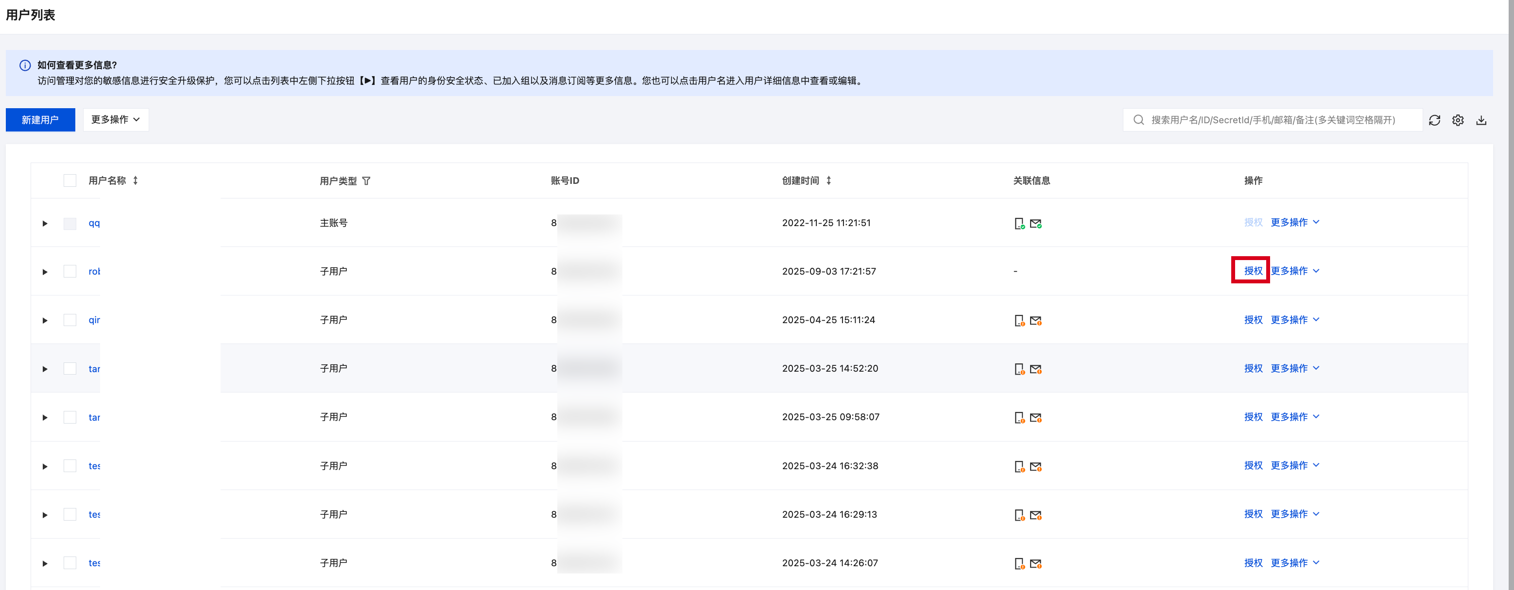Click filter icon next to 用户类型
The height and width of the screenshot is (590, 1514).
[366, 181]
